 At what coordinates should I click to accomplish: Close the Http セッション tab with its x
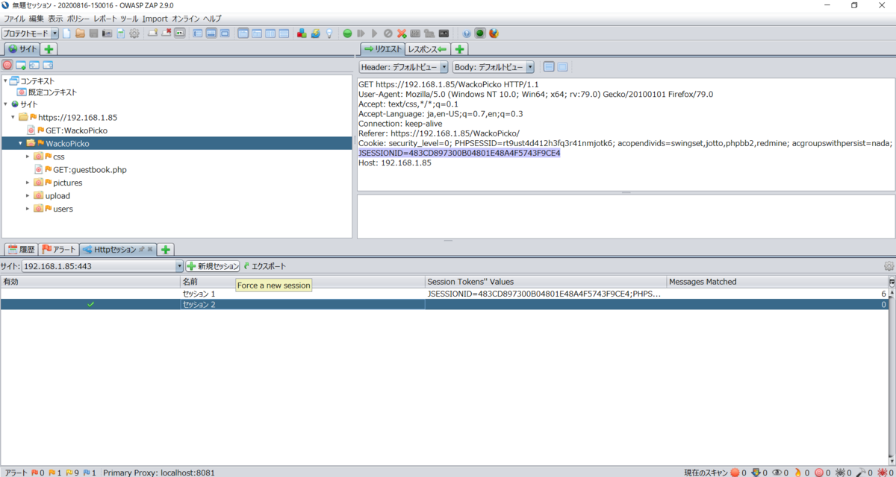(x=149, y=249)
